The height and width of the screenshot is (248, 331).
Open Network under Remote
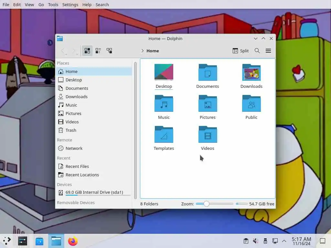tap(94, 149)
